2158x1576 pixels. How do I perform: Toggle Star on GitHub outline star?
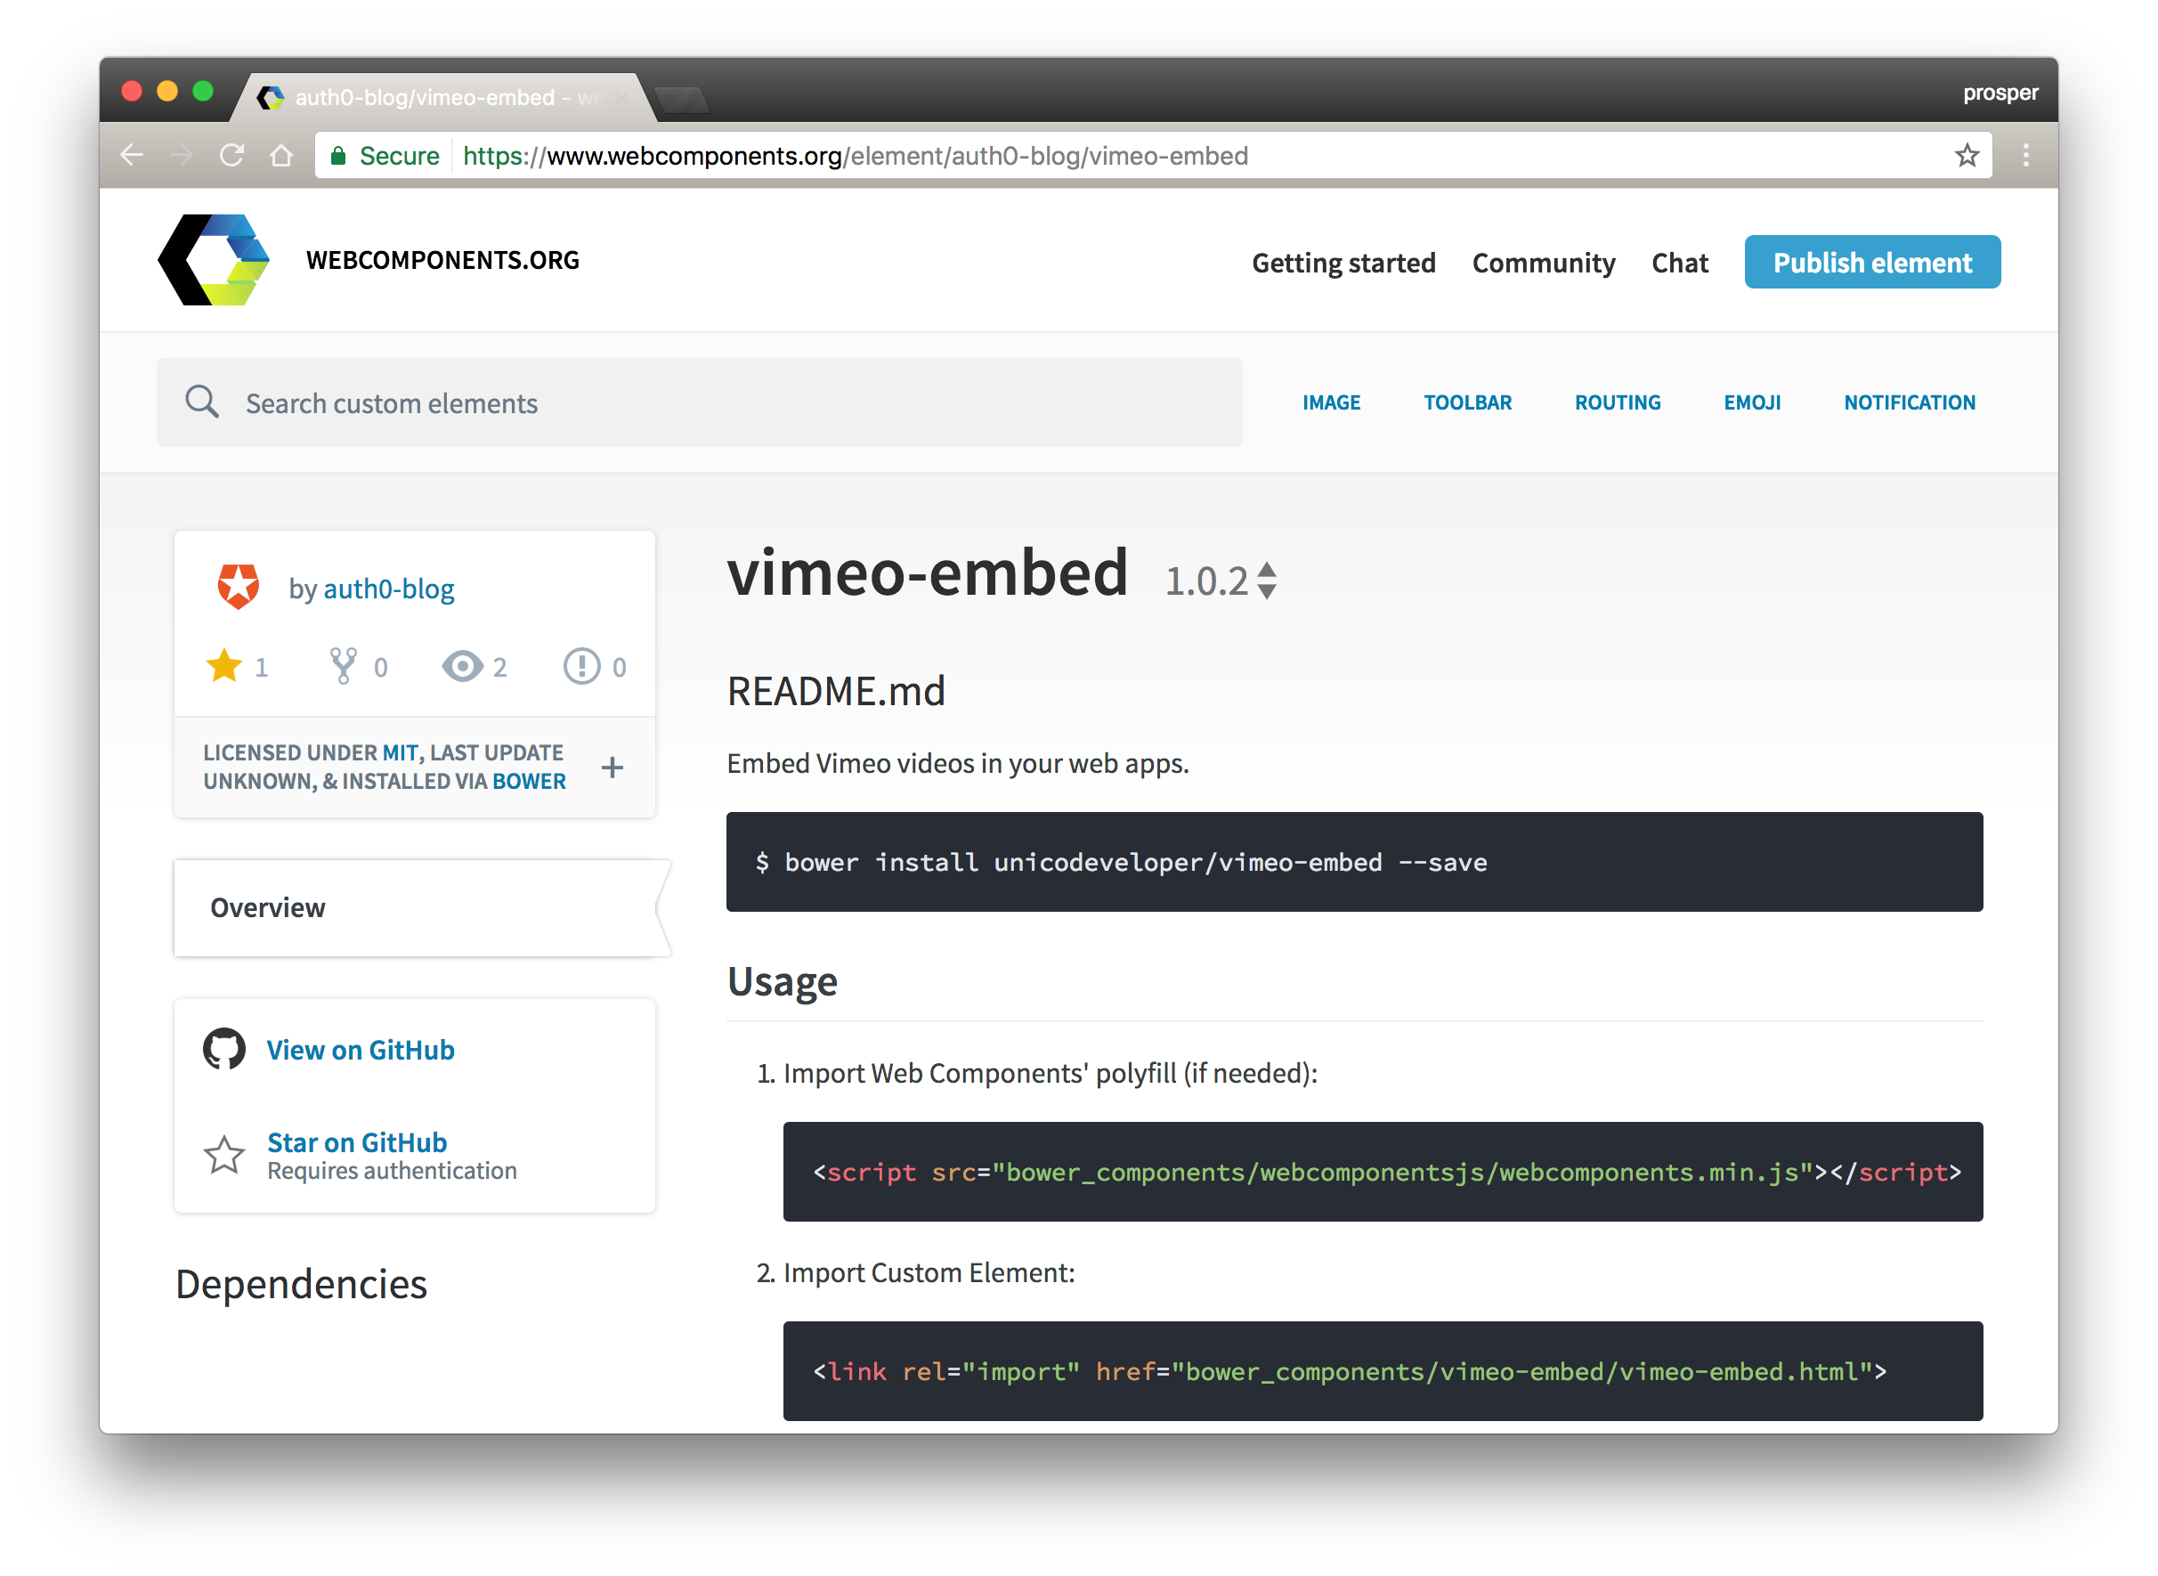pos(224,1156)
